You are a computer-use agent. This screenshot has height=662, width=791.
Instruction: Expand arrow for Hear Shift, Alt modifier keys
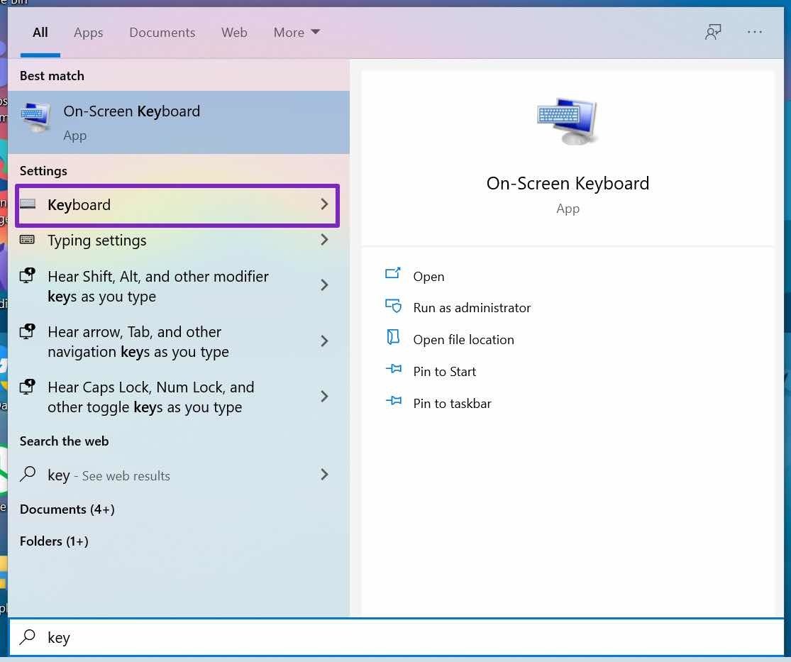click(324, 285)
